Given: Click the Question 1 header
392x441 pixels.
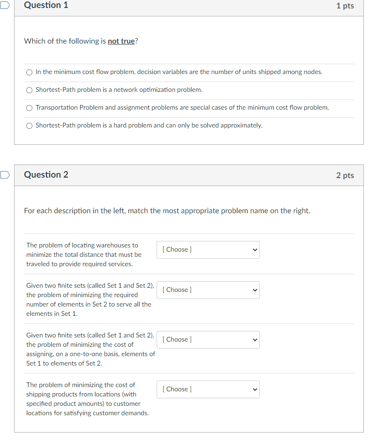Looking at the screenshot, I should 46,5.
